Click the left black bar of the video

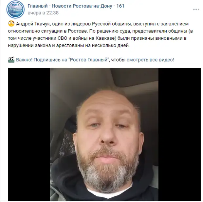click(29, 134)
